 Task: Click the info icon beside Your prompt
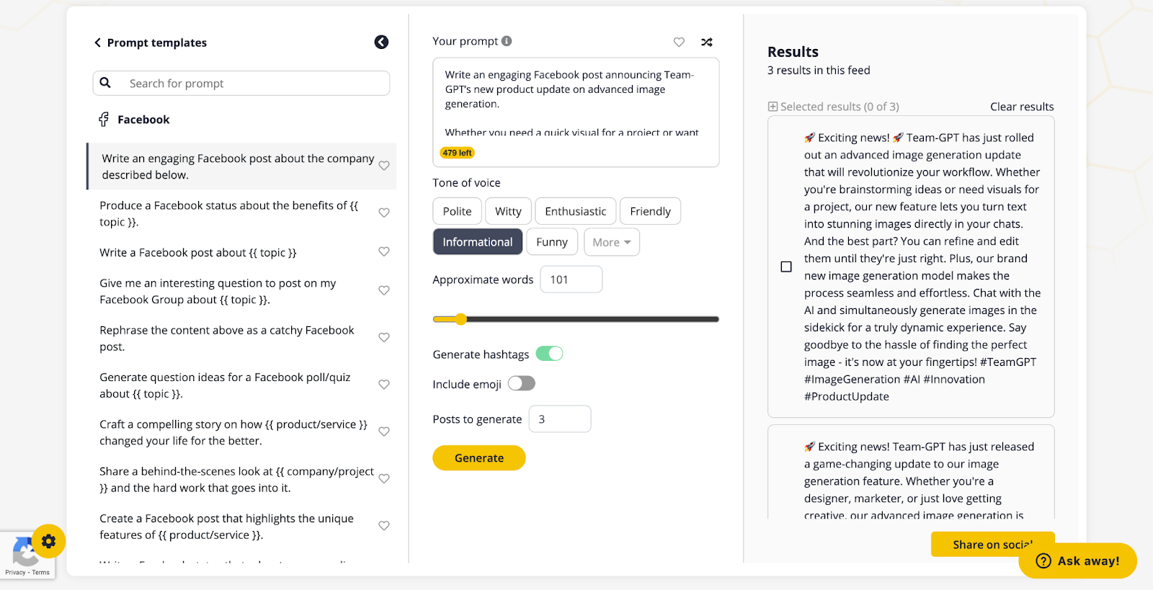507,41
